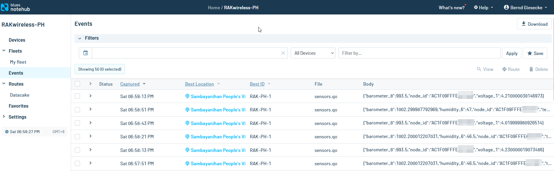The height and width of the screenshot is (171, 554).
Task: Click the Route action icon
Action: coord(511,69)
